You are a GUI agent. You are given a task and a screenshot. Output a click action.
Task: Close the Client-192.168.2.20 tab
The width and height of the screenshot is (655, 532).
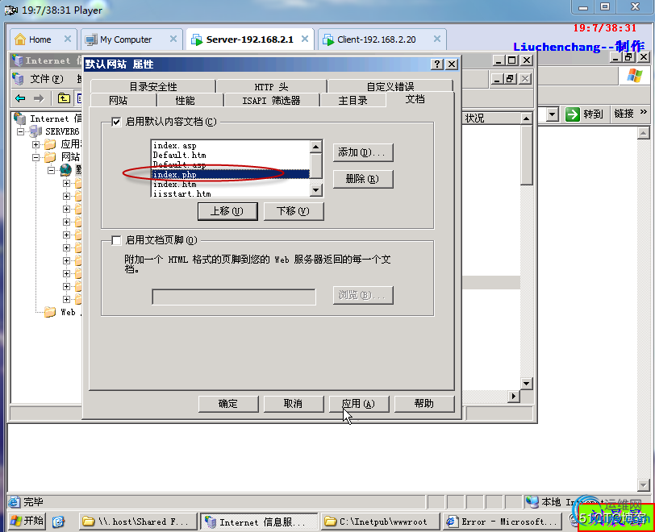[437, 39]
